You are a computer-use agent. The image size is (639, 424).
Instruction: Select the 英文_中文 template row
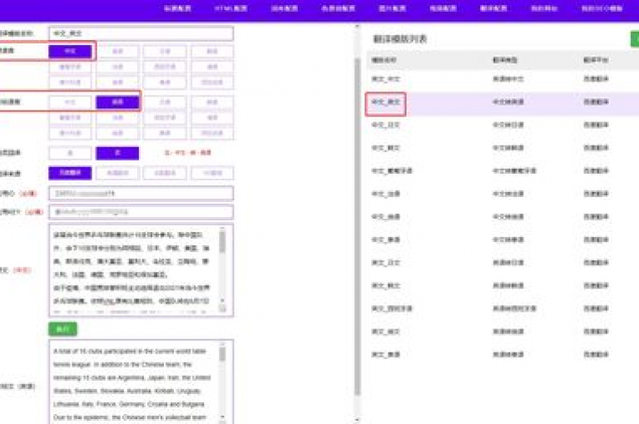pos(503,79)
